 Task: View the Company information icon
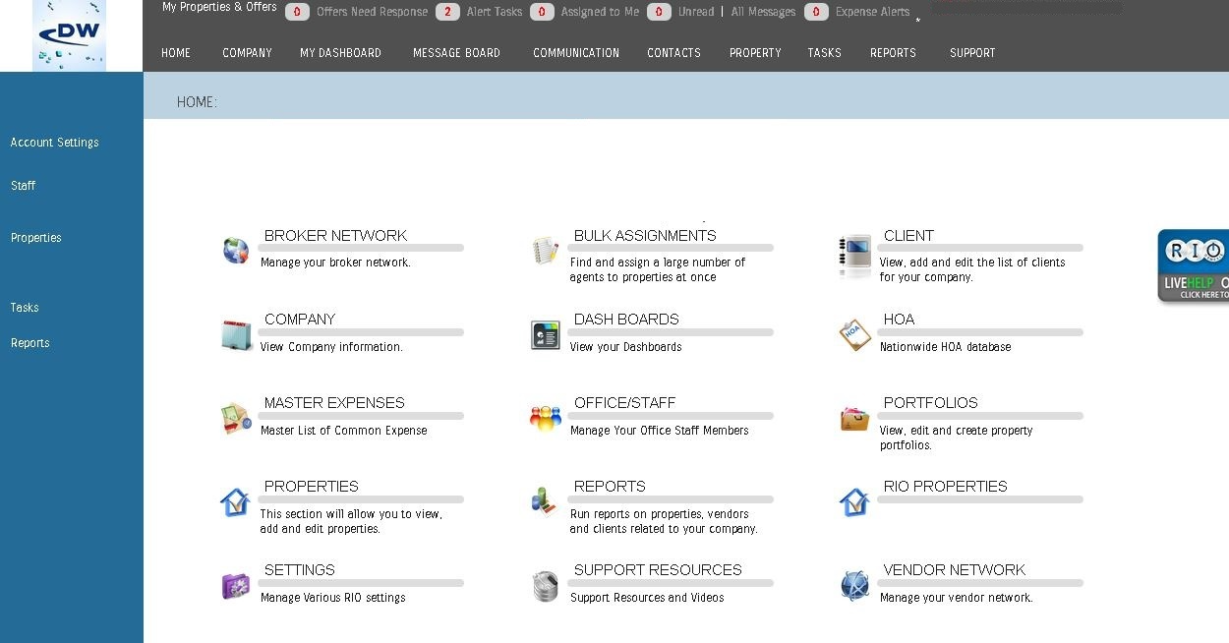click(x=235, y=333)
